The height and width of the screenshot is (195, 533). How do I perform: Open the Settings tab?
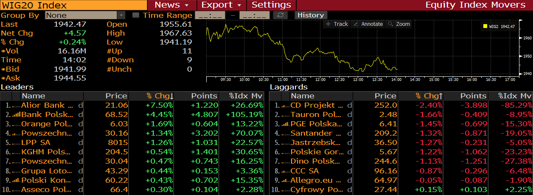[272, 5]
